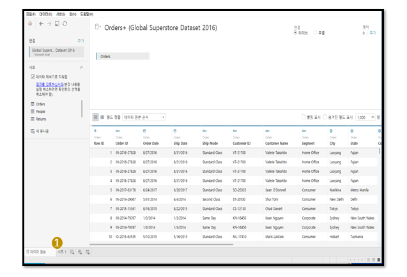Click cell Sean O'Donnell
Viewport: 407px width, 277px height.
click(x=275, y=190)
